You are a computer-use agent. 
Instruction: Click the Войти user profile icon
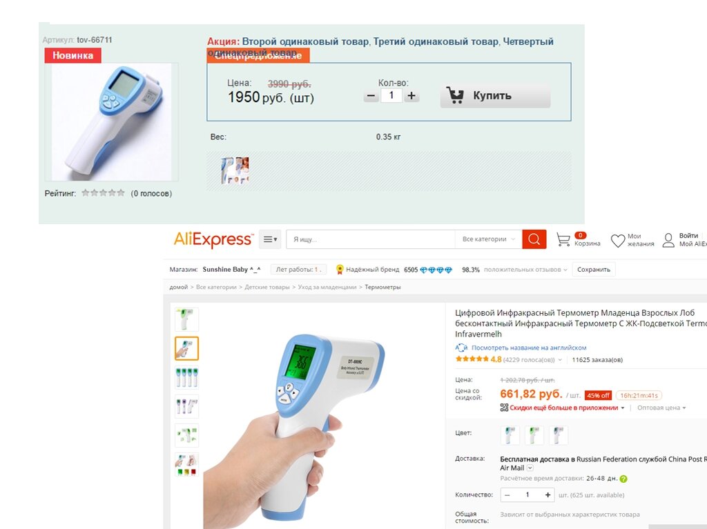pos(668,240)
